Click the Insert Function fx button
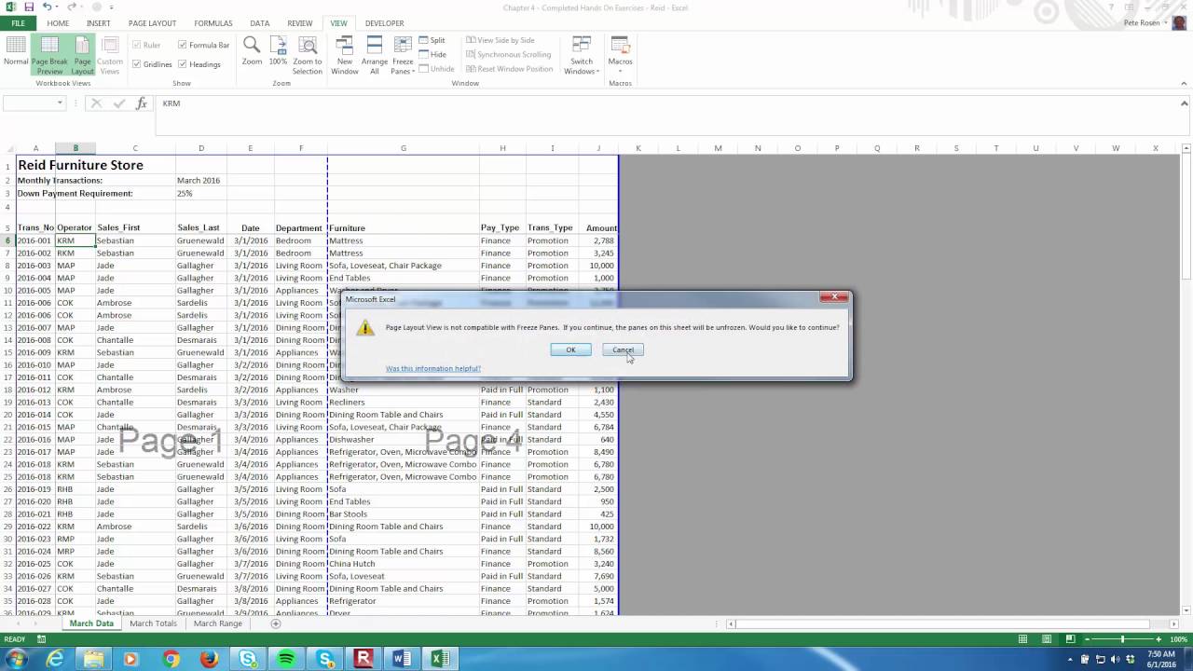The height and width of the screenshot is (671, 1193). (x=142, y=103)
